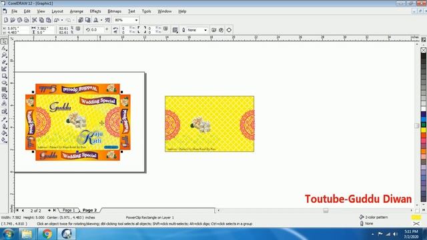
Task: Open the Arrange menu
Action: [x=77, y=11]
